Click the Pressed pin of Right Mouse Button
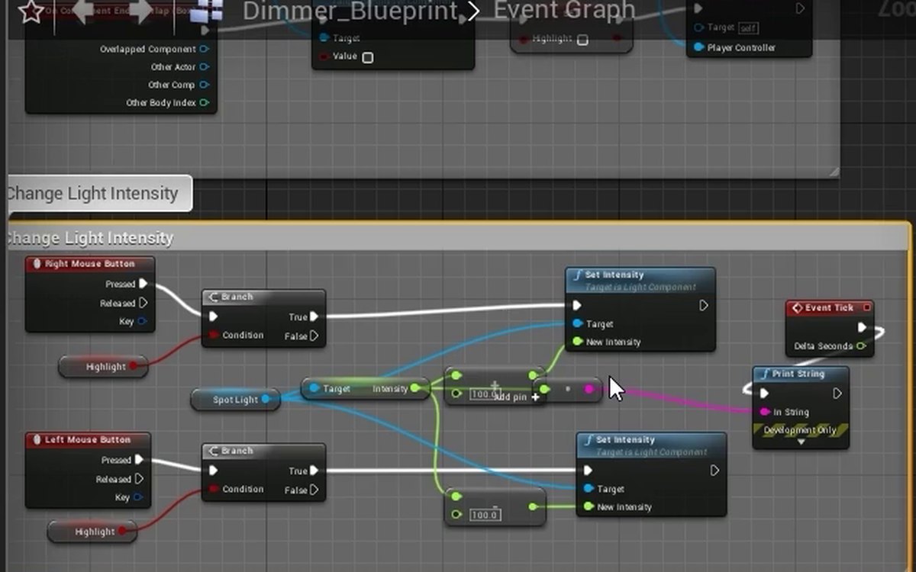This screenshot has height=572, width=916. pos(143,284)
